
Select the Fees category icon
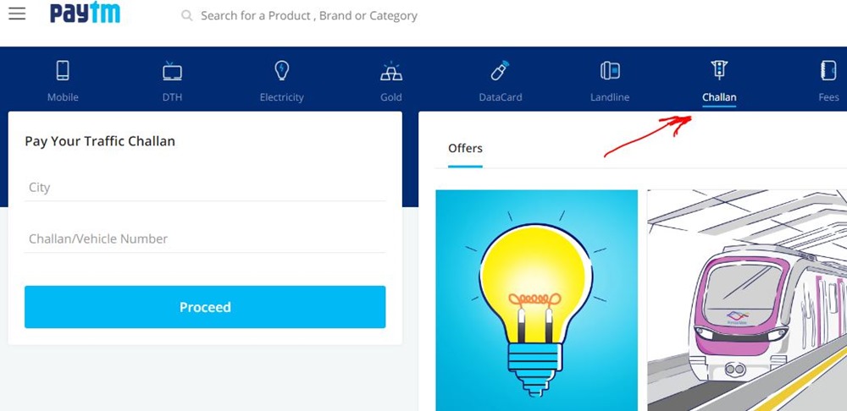pyautogui.click(x=828, y=71)
